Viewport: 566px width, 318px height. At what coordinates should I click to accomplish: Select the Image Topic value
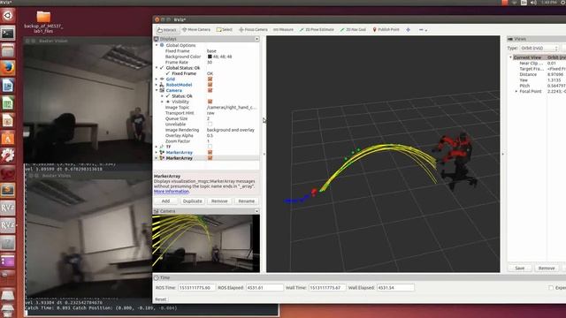click(232, 108)
